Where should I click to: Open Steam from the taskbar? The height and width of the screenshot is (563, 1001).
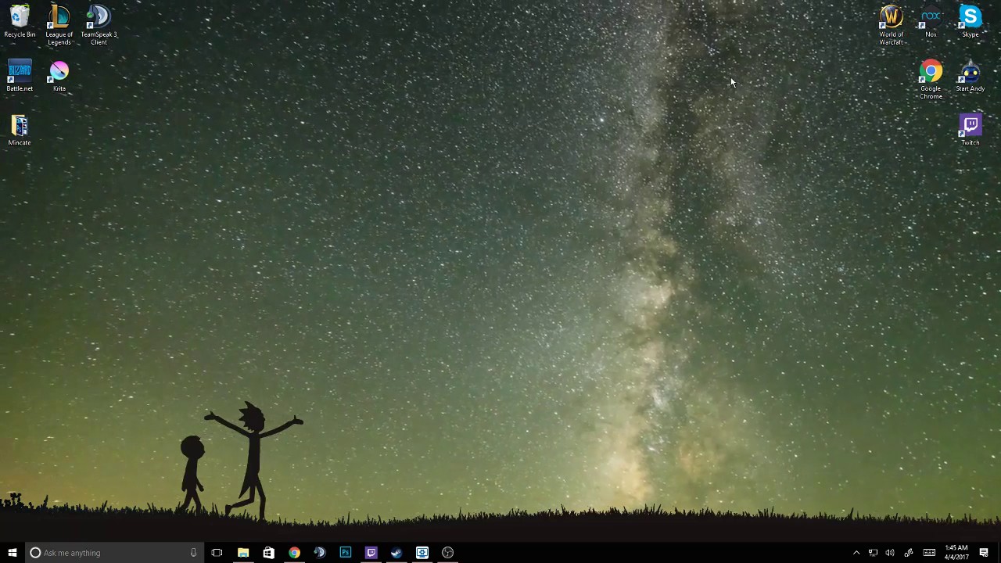pyautogui.click(x=396, y=553)
